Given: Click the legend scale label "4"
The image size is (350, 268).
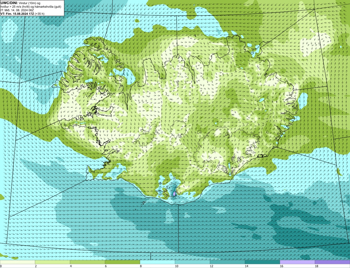Looking at the screenshot, I should click(71, 266).
